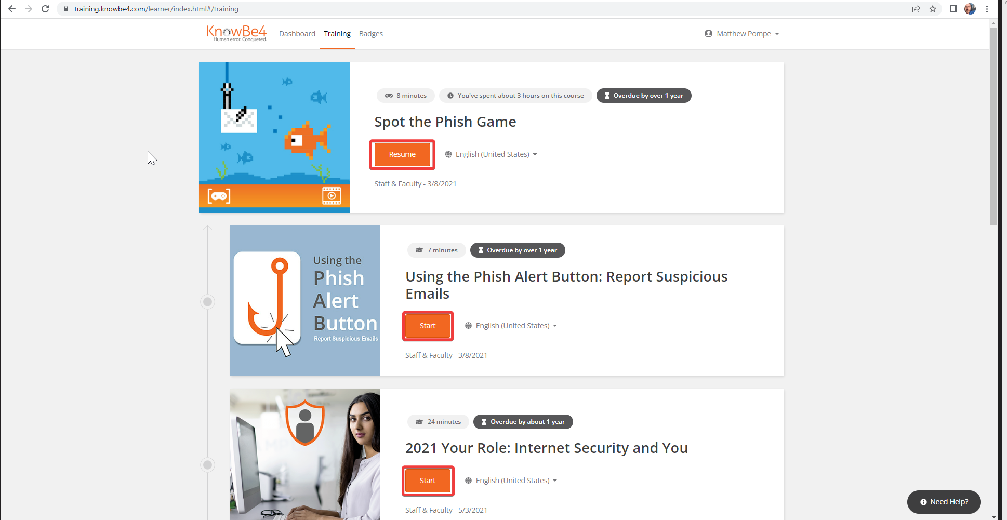
Task: Open the Matthew Pompe account dropdown
Action: (742, 34)
